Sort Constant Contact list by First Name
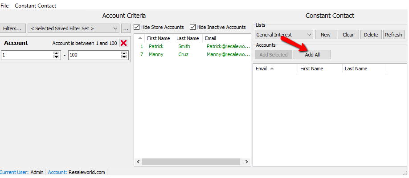This screenshot has height=178, width=409. [x=320, y=69]
